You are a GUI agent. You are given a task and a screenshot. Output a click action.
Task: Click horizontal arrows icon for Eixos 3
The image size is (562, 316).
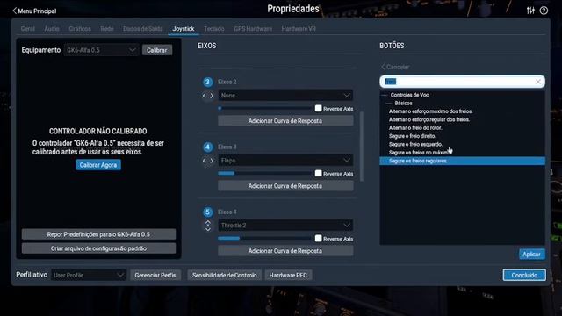[x=208, y=161]
